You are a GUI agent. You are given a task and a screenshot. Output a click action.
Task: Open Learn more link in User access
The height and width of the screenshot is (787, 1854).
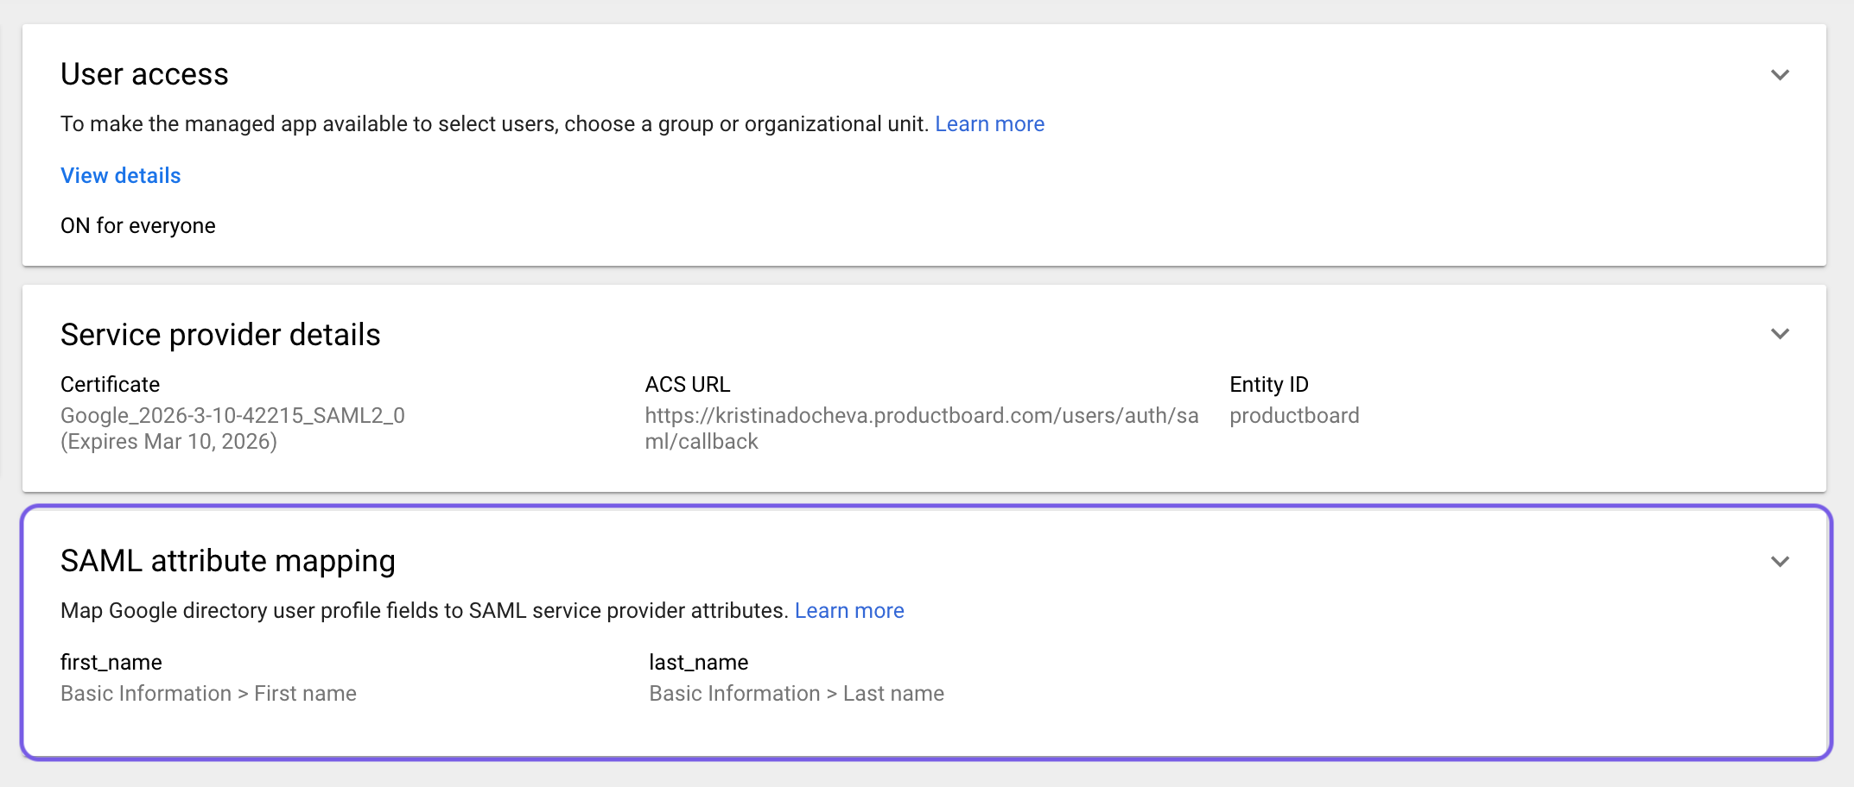[x=989, y=124]
